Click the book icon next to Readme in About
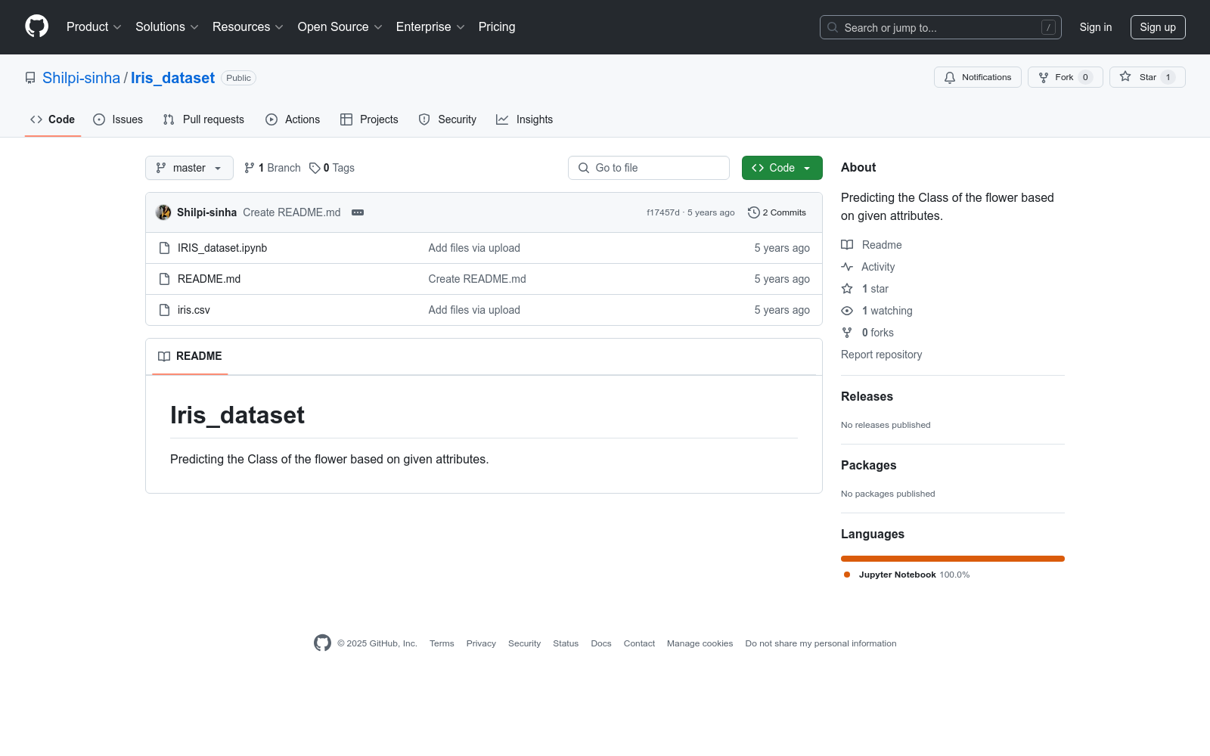This screenshot has height=756, width=1210. point(847,245)
